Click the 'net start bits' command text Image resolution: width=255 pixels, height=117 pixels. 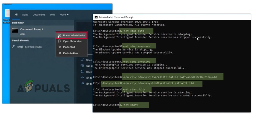coord(135,89)
